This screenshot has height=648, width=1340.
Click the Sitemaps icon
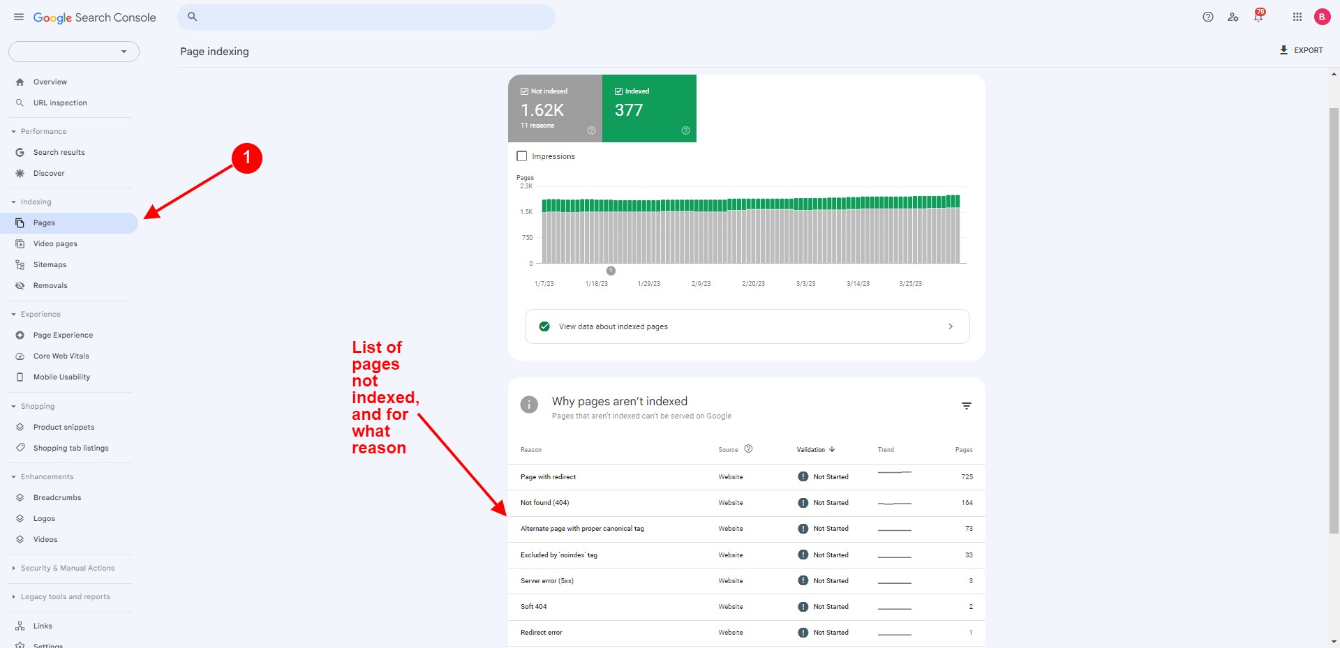[x=20, y=265]
